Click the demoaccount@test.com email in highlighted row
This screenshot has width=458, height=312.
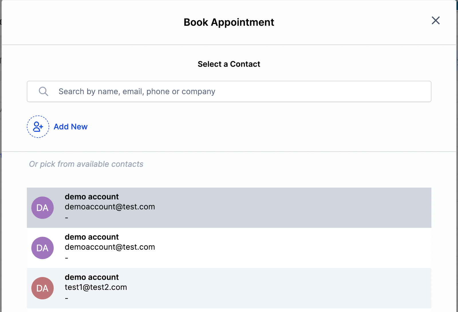[110, 207]
